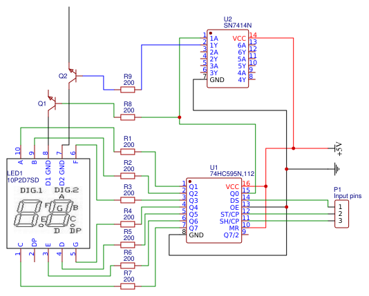Choose resistor R6 symbol

(128, 266)
